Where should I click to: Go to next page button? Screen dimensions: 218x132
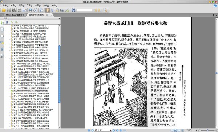point(114,130)
